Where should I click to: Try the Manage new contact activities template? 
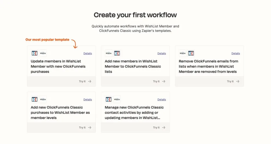[159, 128]
